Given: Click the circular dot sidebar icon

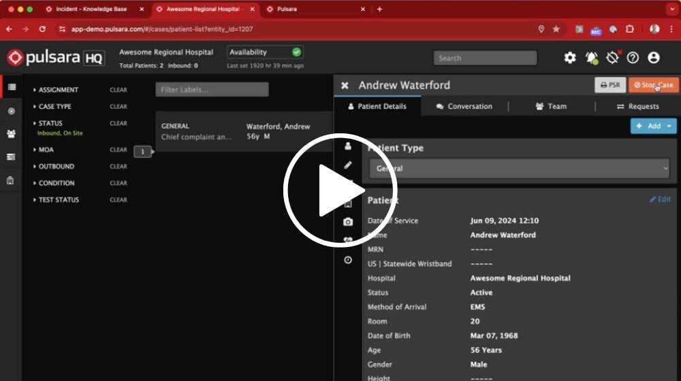Looking at the screenshot, I should click(12, 111).
